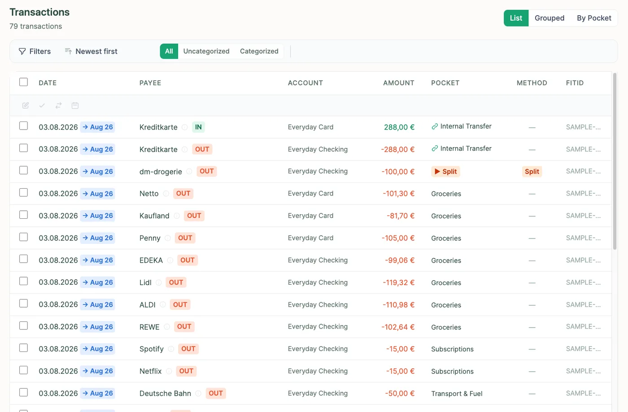Open the Subscriptions pocket for Netflix

click(452, 372)
